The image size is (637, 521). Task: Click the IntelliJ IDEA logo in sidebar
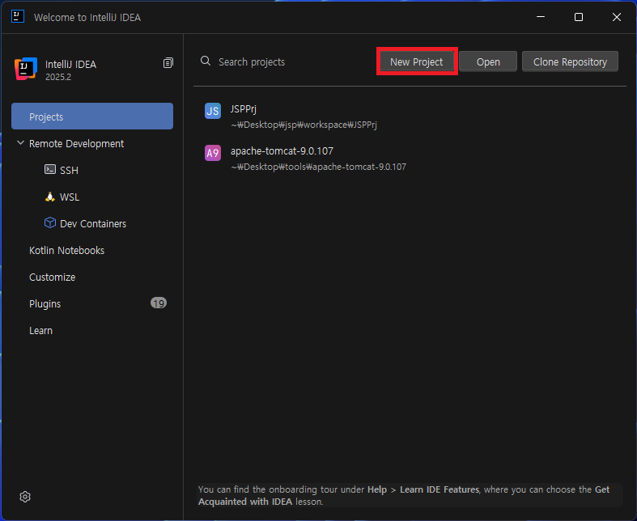point(26,69)
